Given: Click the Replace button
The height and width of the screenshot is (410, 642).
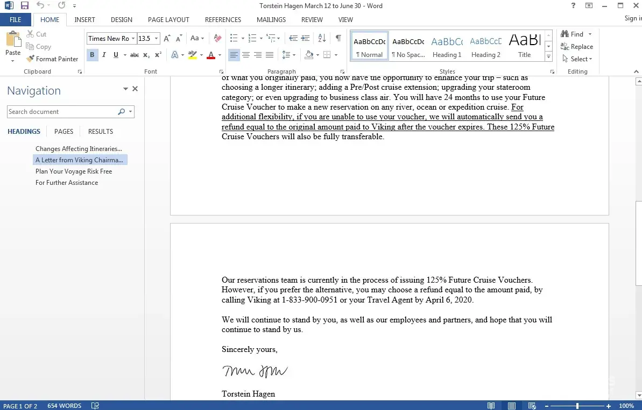Looking at the screenshot, I should coord(577,47).
